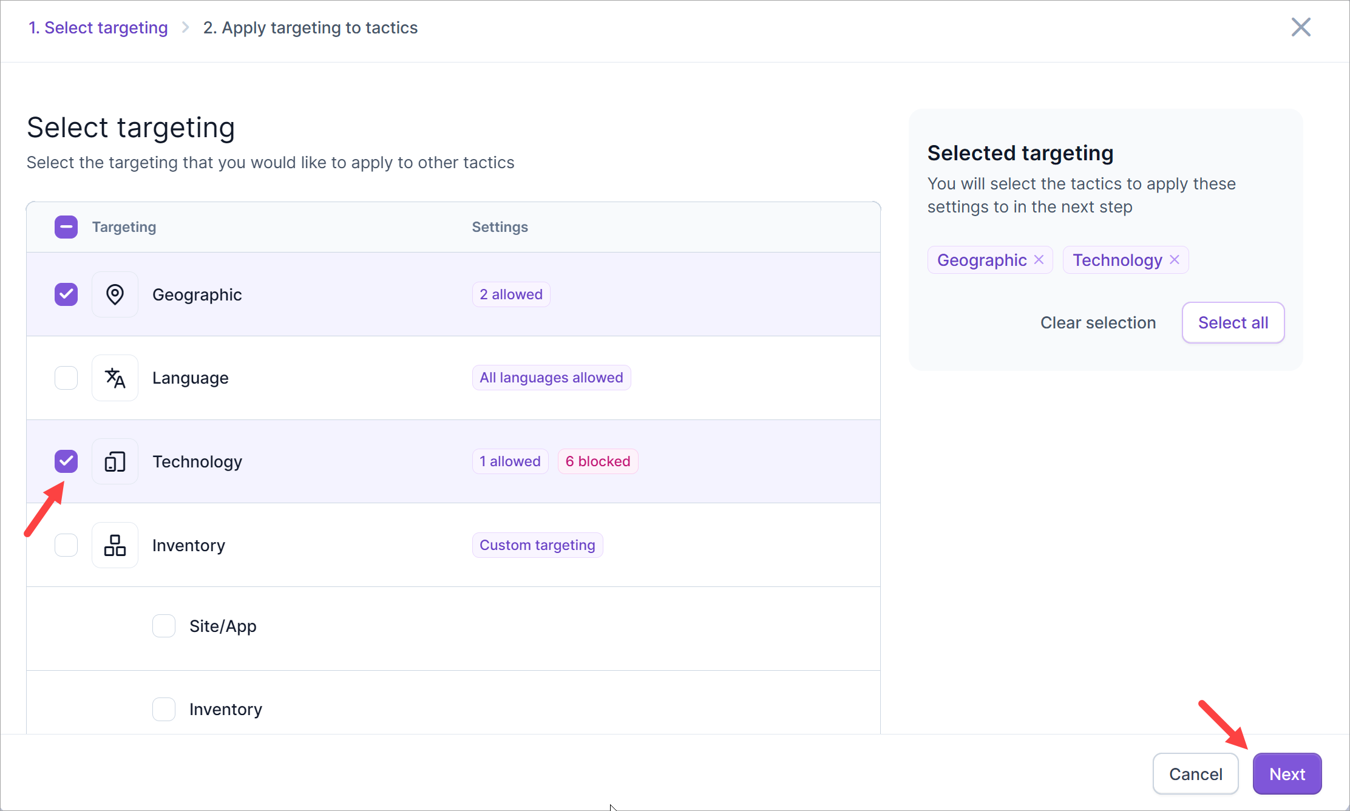The height and width of the screenshot is (811, 1350).
Task: Click the Language translate icon
Action: [115, 378]
